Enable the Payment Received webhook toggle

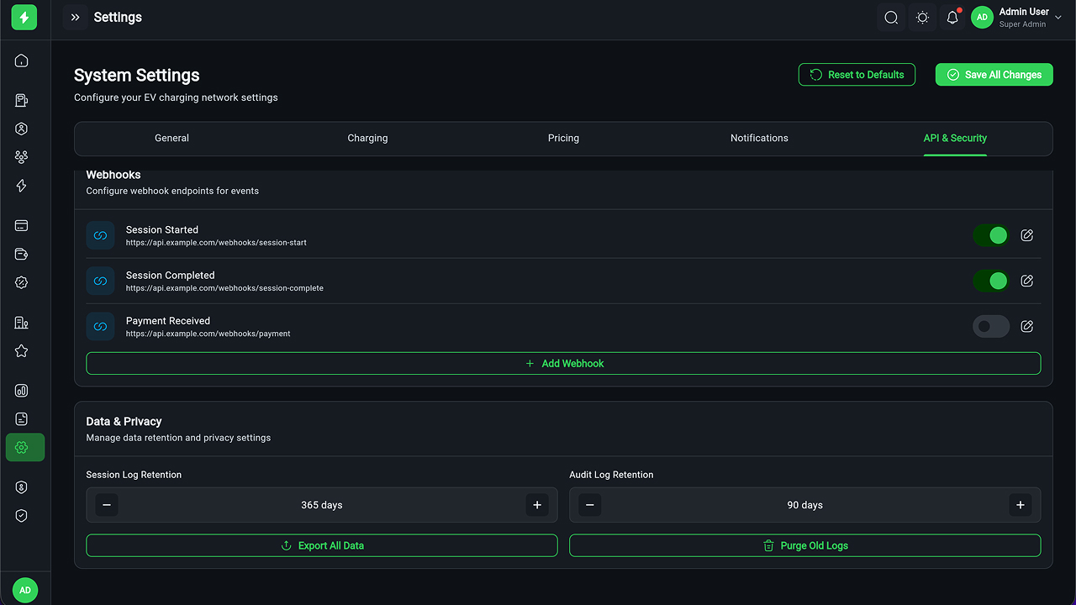(x=991, y=326)
